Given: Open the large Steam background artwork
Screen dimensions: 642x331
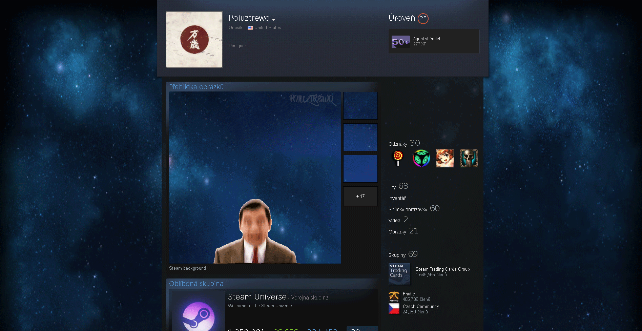Looking at the screenshot, I should click(x=255, y=178).
